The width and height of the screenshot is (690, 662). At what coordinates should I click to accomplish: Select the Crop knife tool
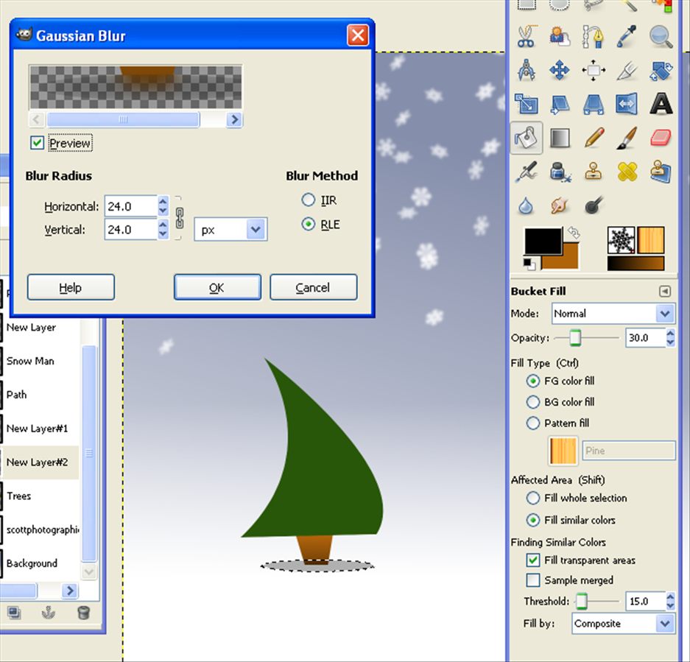point(627,71)
